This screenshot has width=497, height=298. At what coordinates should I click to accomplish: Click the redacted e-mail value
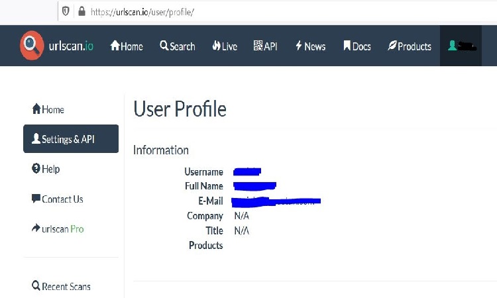click(276, 201)
